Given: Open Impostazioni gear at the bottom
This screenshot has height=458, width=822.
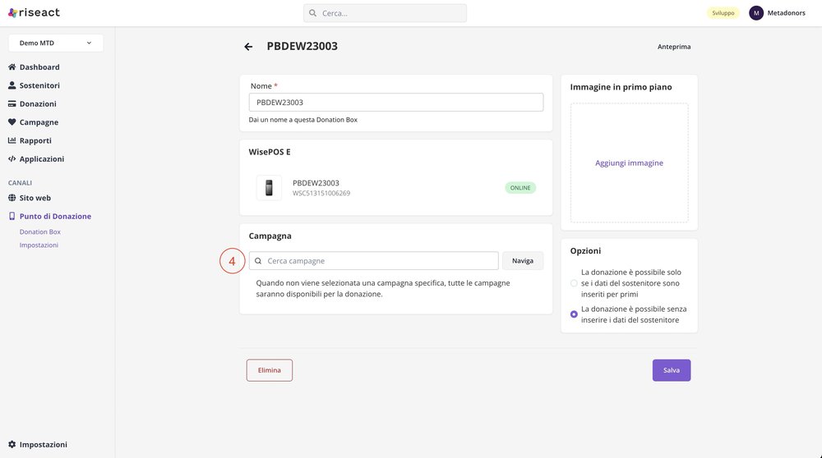Looking at the screenshot, I should point(43,445).
